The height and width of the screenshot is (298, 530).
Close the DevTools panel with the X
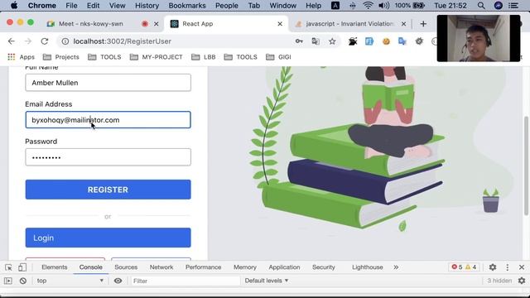pyautogui.click(x=522, y=267)
